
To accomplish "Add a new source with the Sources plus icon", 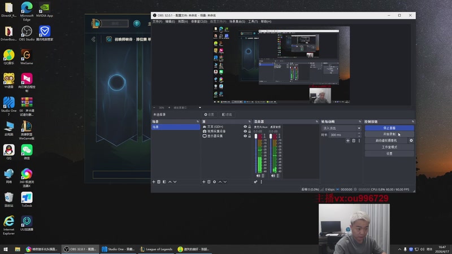I will (x=204, y=182).
